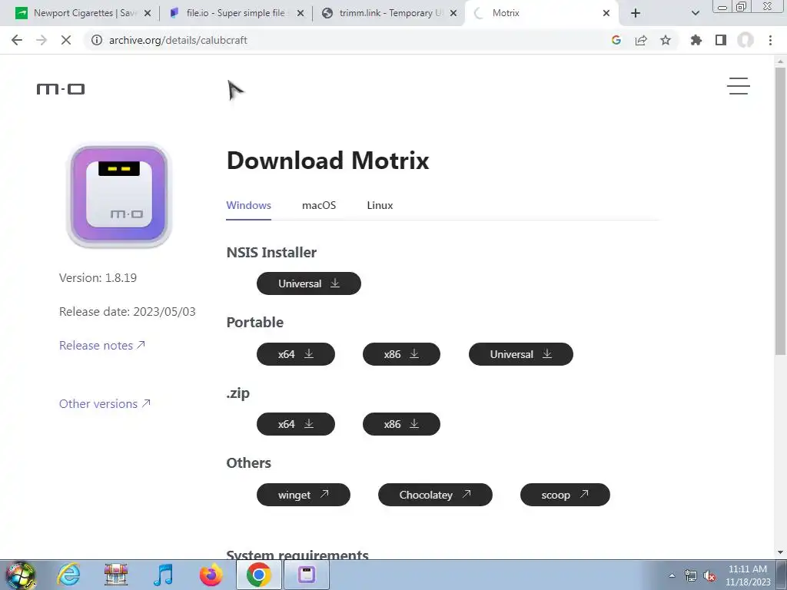The image size is (787, 590).
Task: Download the Portable Universal build
Action: click(521, 354)
